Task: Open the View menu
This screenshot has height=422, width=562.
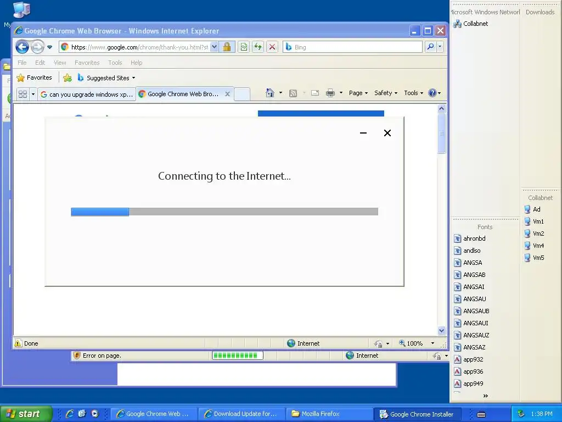Action: [x=60, y=63]
